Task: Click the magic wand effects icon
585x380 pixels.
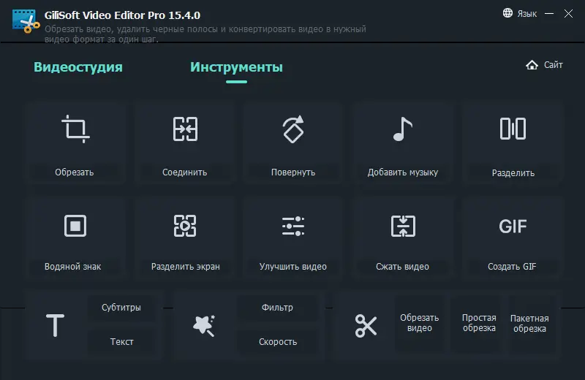Action: pyautogui.click(x=204, y=325)
